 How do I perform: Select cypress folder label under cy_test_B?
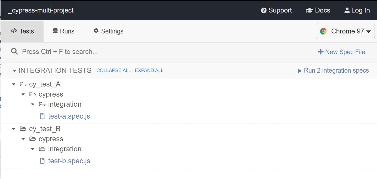point(51,139)
